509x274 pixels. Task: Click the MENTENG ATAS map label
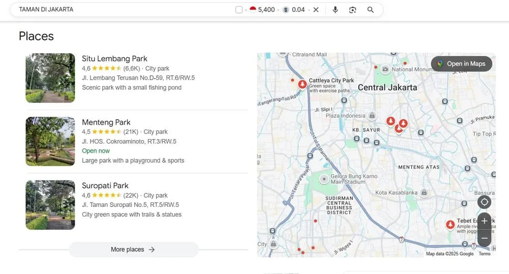tap(419, 167)
